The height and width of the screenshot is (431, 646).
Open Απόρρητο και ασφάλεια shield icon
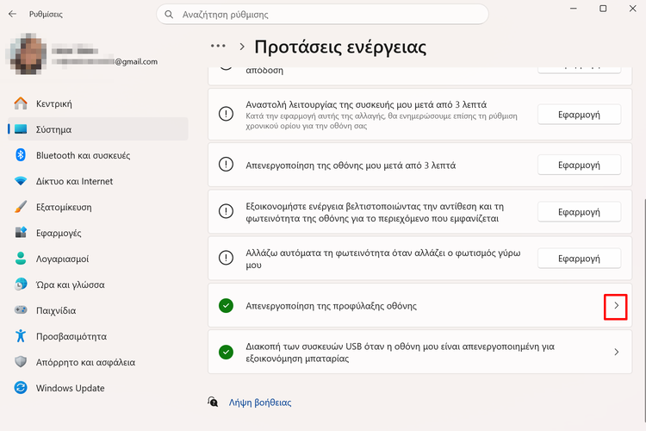coord(21,362)
